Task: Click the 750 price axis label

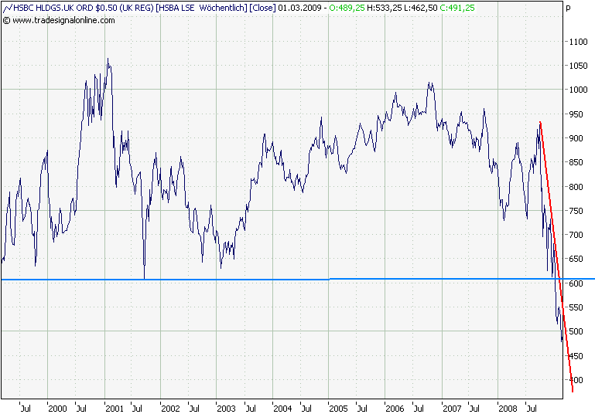Action: (x=576, y=211)
